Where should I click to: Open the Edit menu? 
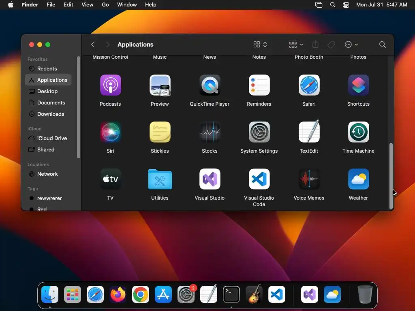click(68, 5)
